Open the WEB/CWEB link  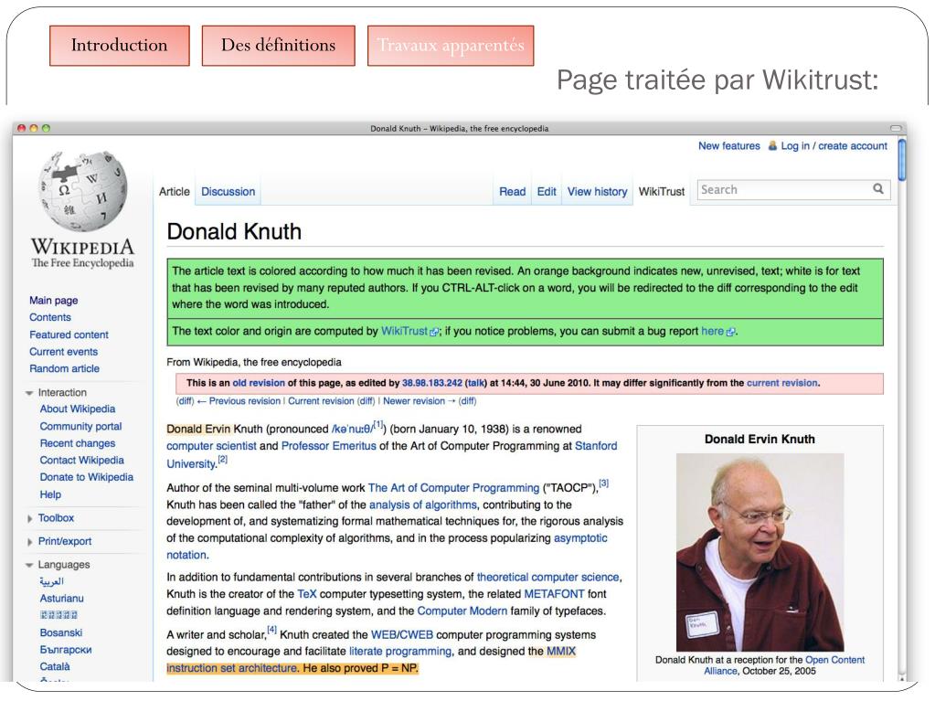coord(402,635)
